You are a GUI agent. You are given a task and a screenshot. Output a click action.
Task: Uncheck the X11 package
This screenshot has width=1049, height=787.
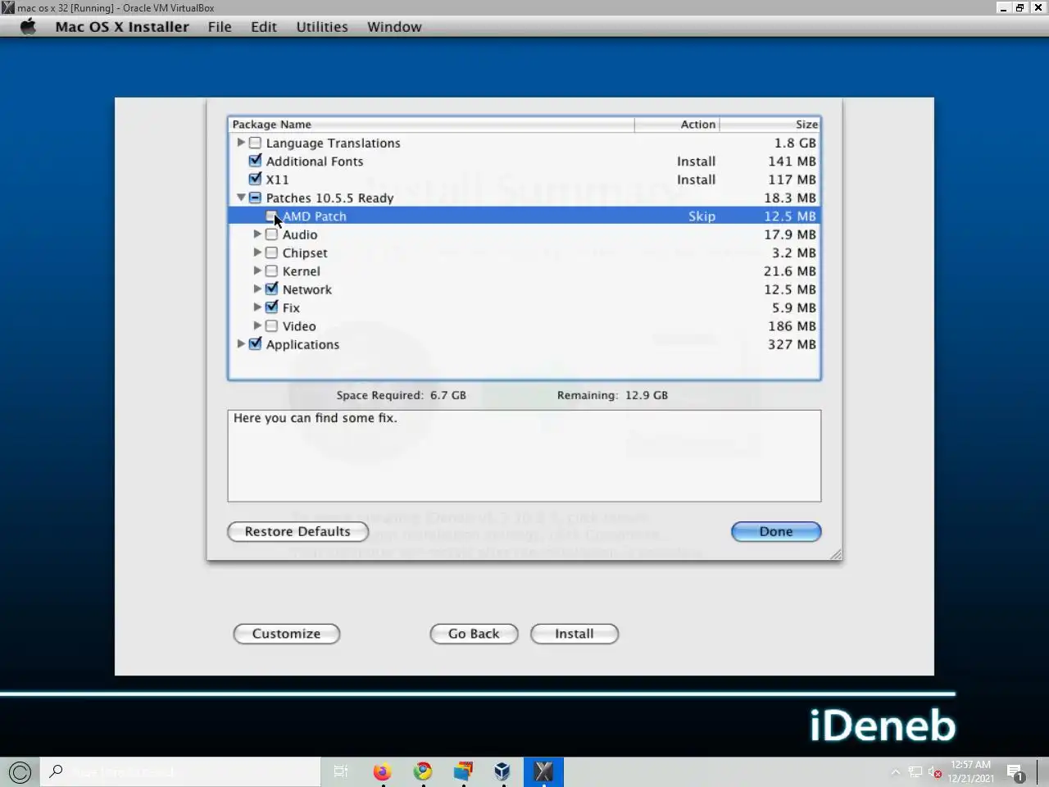(x=255, y=179)
